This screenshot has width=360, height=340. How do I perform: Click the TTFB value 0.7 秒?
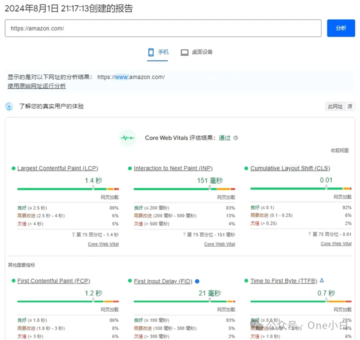click(x=326, y=293)
